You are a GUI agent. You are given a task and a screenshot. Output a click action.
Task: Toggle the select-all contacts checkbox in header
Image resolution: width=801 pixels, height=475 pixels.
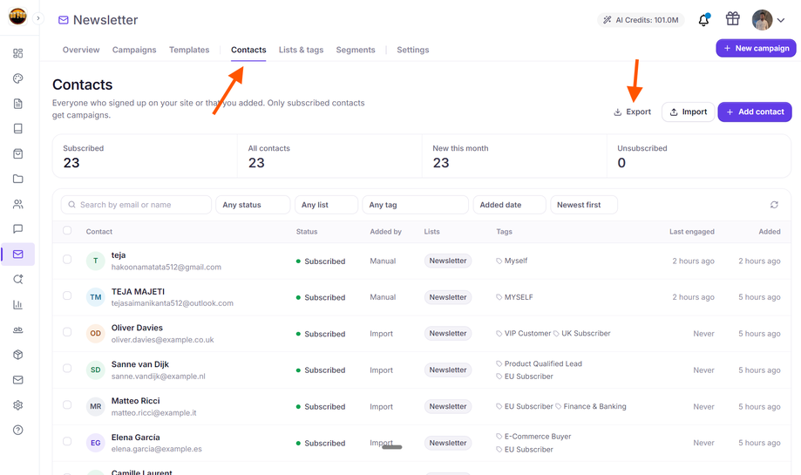click(x=67, y=230)
